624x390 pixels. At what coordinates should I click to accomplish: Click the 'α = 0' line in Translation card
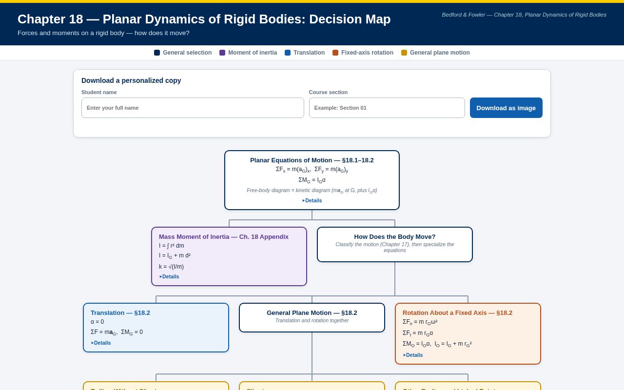pyautogui.click(x=97, y=322)
